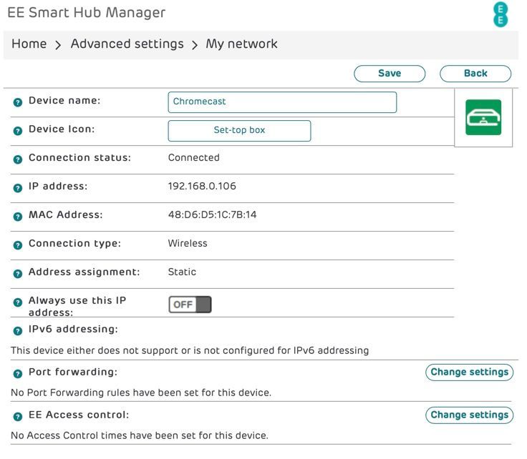This screenshot has width=527, height=459.
Task: Click help icon beside Port forwarding
Action: (18, 373)
